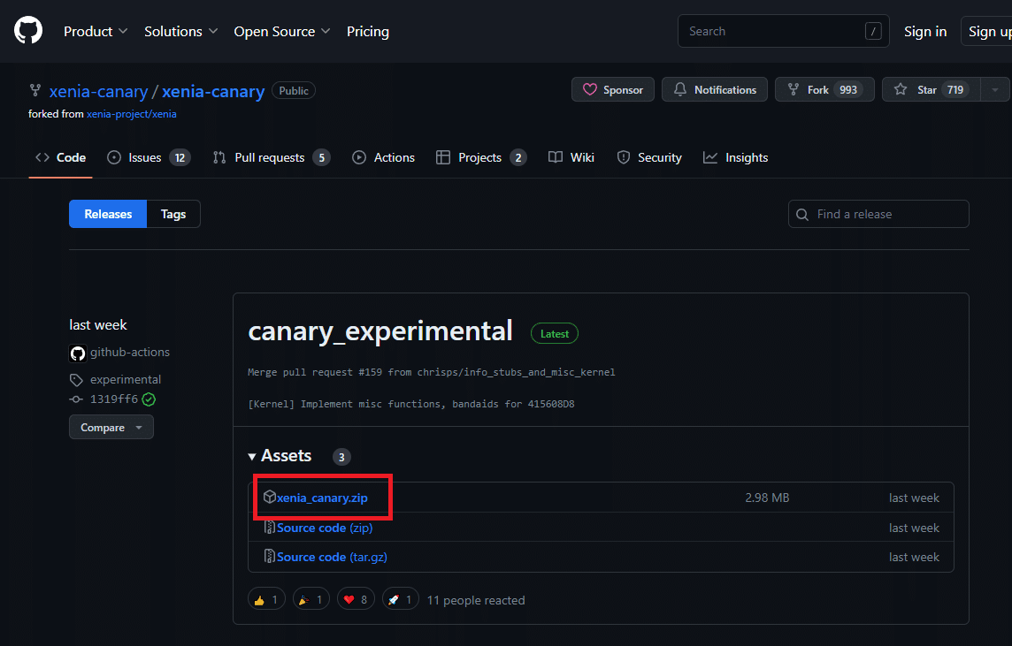Select the Tags button
This screenshot has height=646, width=1012.
(173, 214)
